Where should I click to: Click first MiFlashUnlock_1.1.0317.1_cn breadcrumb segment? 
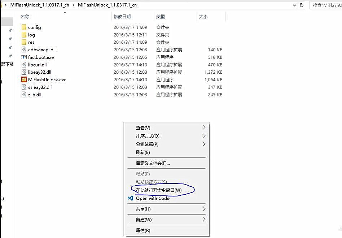pos(40,5)
